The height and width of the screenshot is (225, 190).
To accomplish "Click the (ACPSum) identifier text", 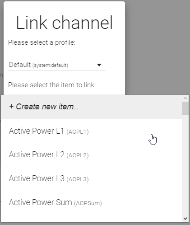I will (x=88, y=203).
